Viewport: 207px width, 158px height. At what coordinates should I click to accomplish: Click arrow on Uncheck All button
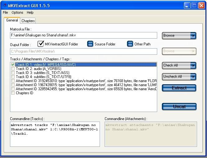pyautogui.click(x=193, y=77)
